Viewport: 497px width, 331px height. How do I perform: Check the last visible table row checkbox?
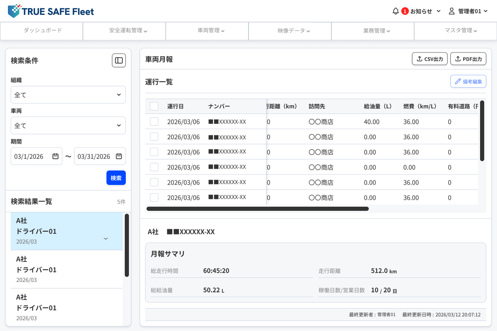154,197
